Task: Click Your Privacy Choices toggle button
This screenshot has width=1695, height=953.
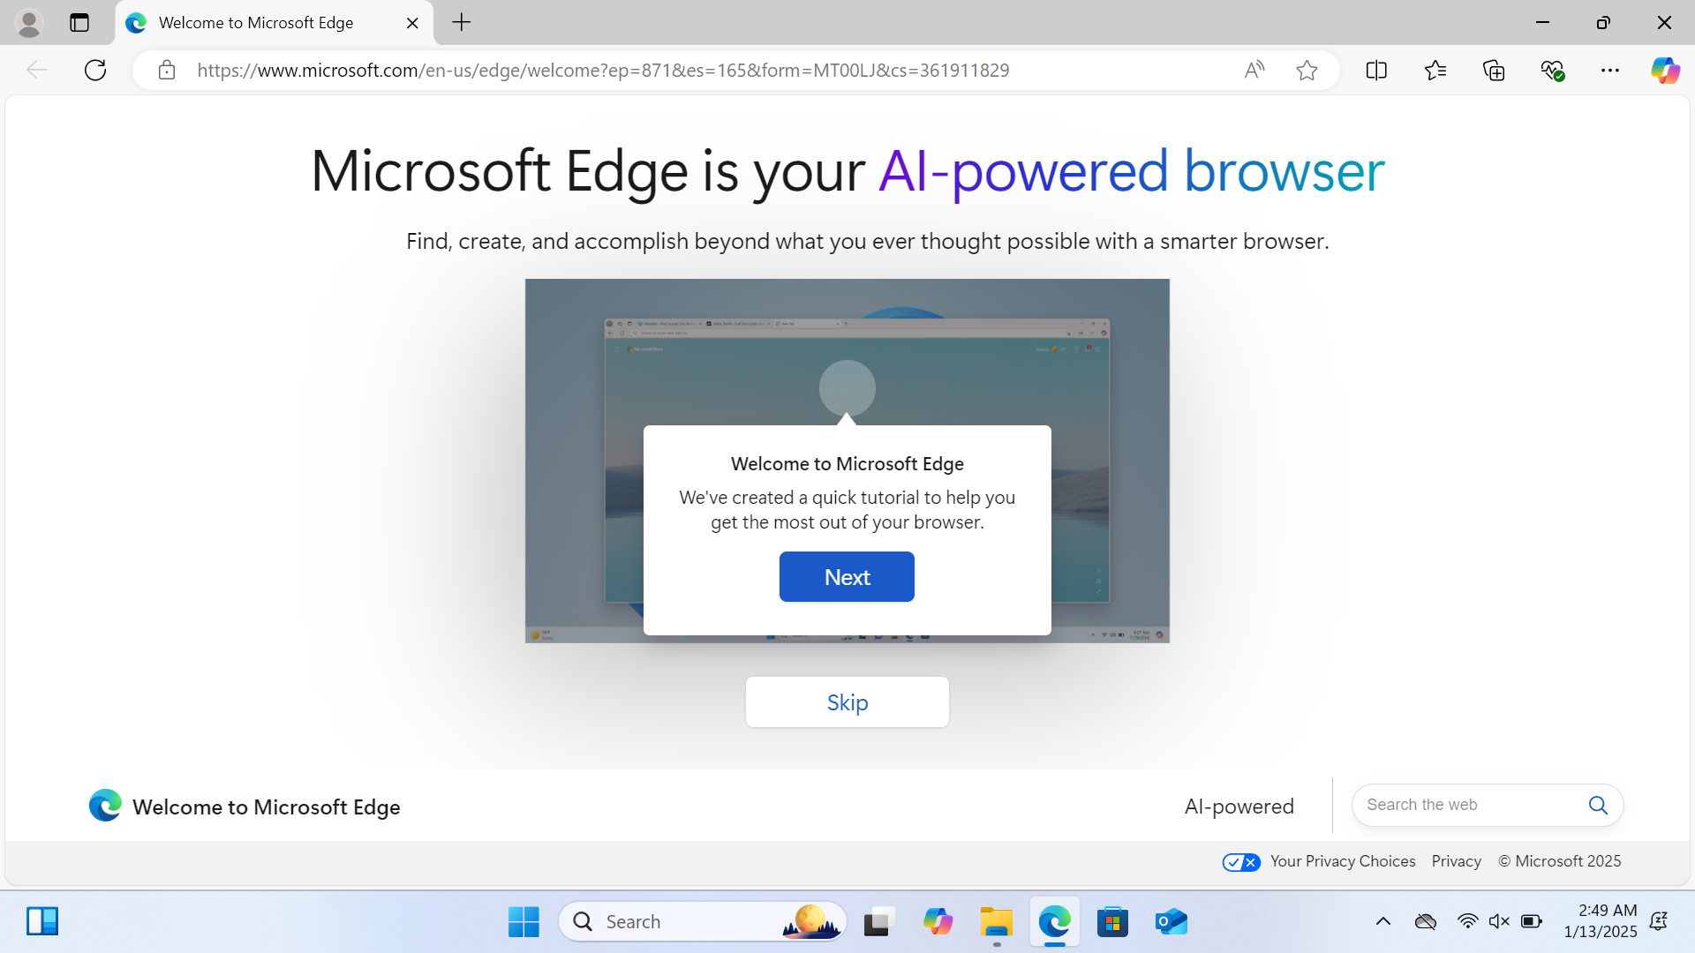Action: point(1239,861)
